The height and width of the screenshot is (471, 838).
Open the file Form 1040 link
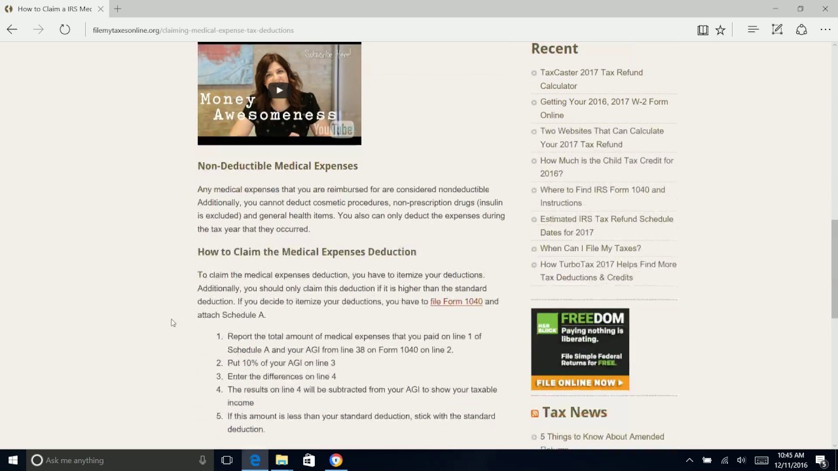(x=456, y=302)
